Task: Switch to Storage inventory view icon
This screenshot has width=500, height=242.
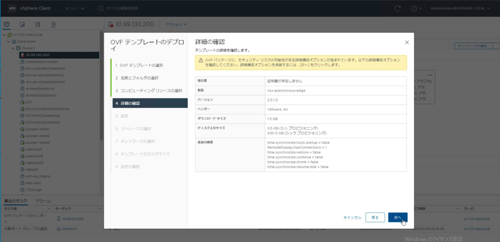Action: click(37, 24)
